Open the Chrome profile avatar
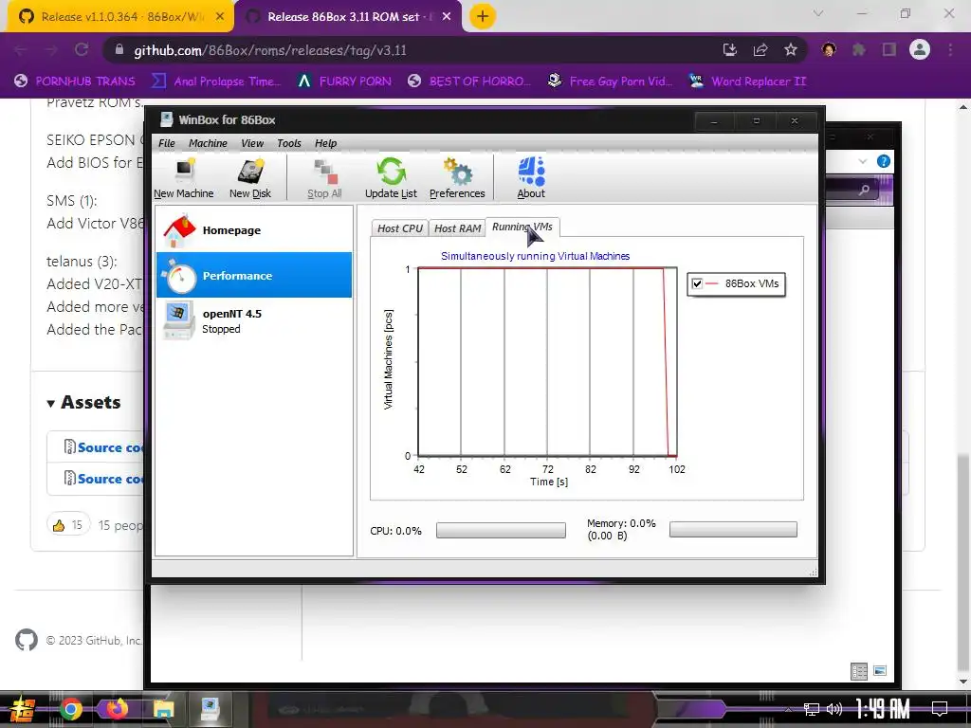This screenshot has width=971, height=728. pos(920,49)
